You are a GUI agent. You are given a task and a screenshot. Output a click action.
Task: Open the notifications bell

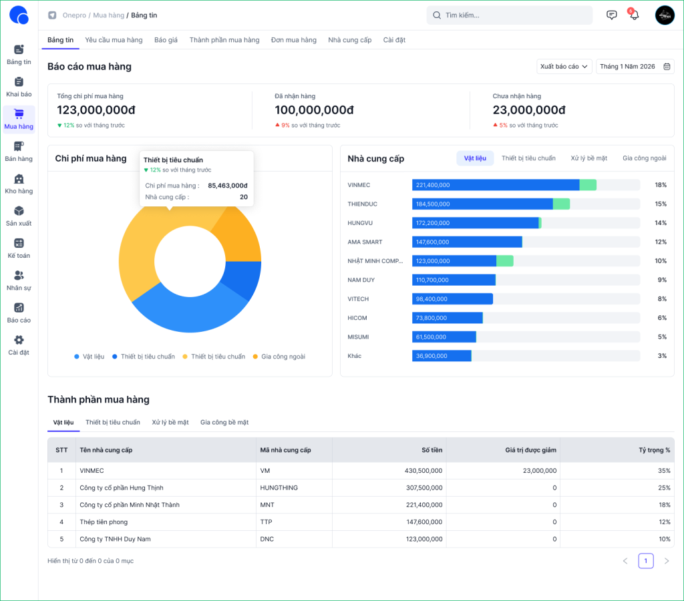pyautogui.click(x=634, y=15)
